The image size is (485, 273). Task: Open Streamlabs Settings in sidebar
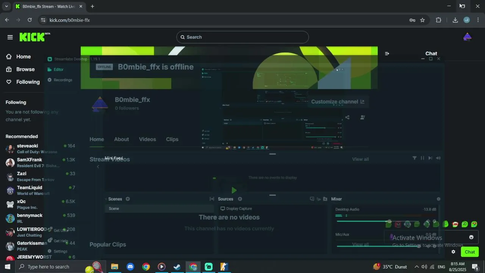pyautogui.click(x=57, y=251)
